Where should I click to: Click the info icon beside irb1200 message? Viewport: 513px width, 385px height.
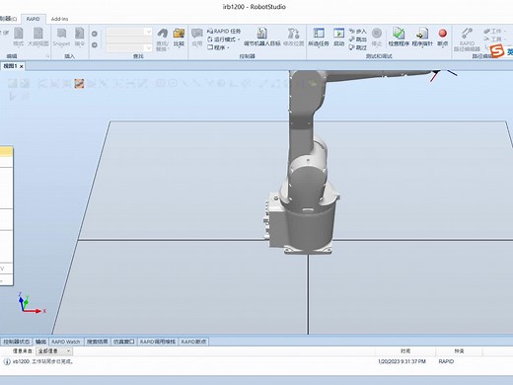click(7, 361)
